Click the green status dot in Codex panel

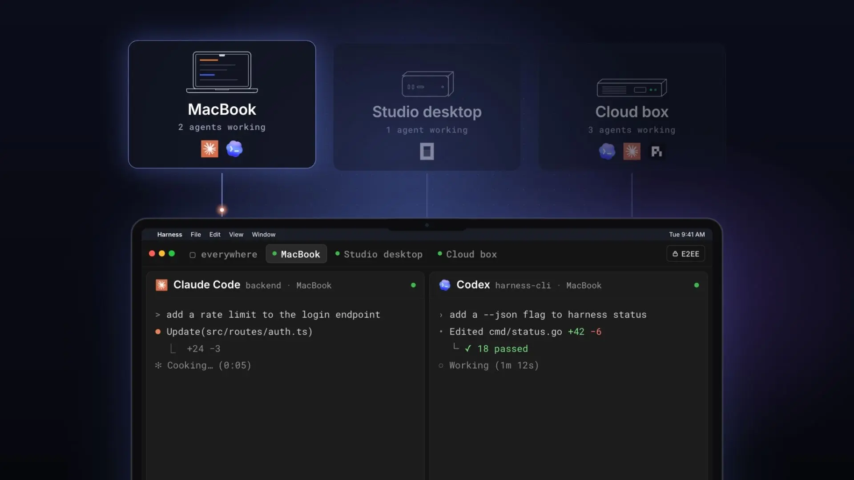[x=697, y=285]
